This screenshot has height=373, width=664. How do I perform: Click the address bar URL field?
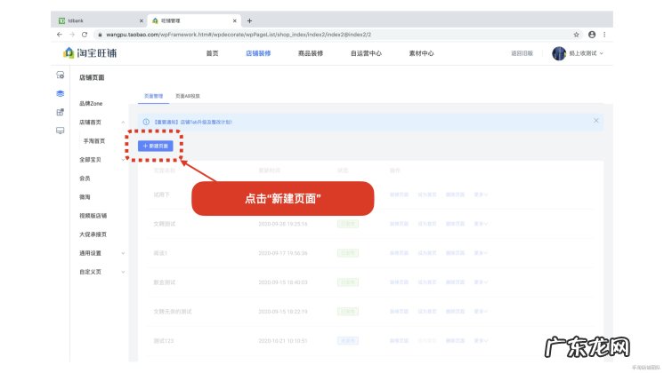pyautogui.click(x=330, y=35)
